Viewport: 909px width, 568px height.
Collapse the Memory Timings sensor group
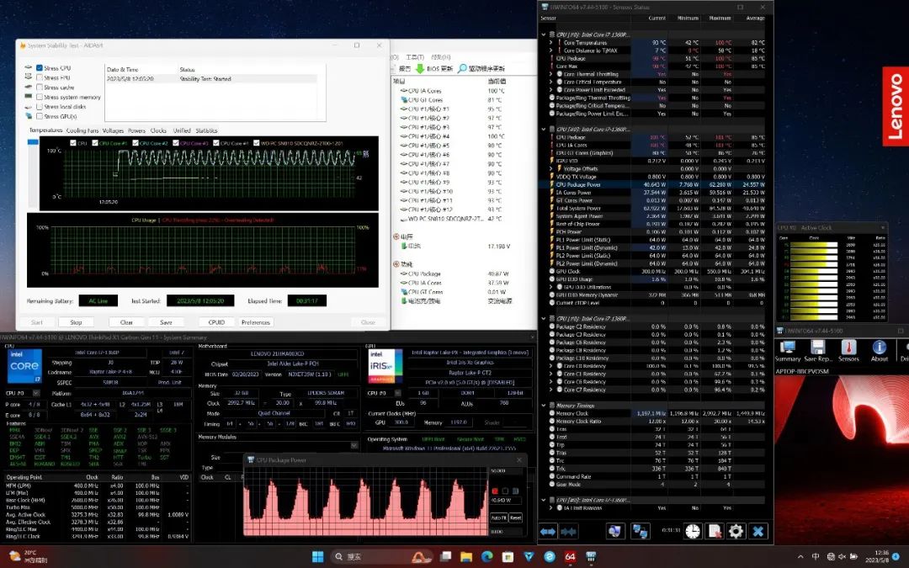click(x=544, y=406)
